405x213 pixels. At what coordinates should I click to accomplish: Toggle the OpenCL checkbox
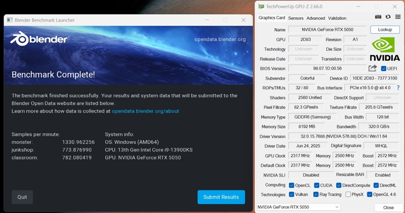click(292, 185)
